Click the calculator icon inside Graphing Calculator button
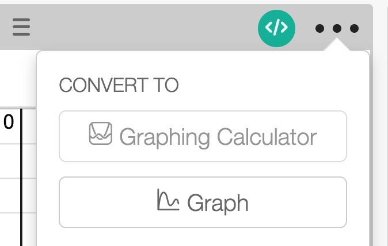 100,134
